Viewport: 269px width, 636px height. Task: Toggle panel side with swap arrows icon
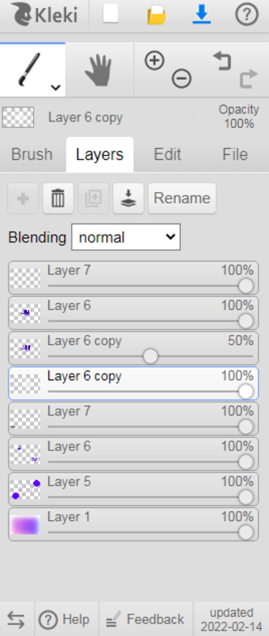click(16, 619)
